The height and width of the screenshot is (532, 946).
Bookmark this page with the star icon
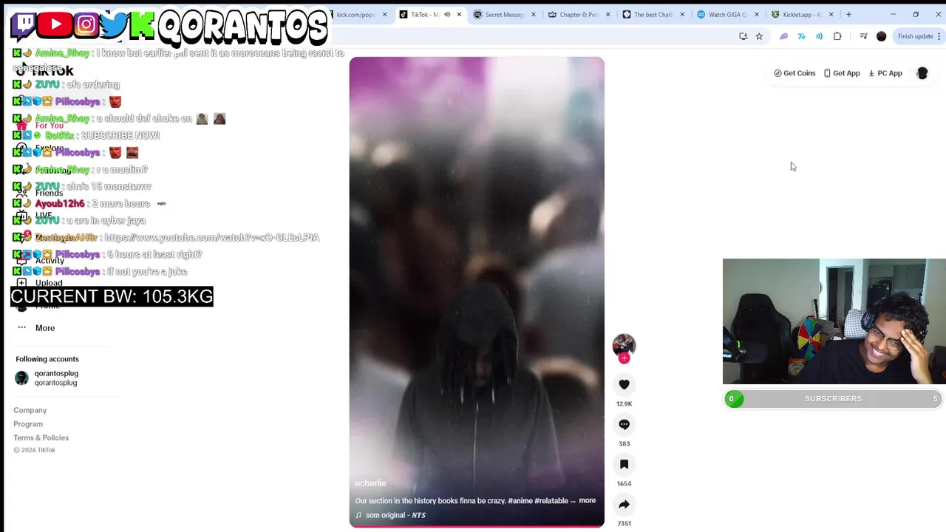click(x=759, y=36)
